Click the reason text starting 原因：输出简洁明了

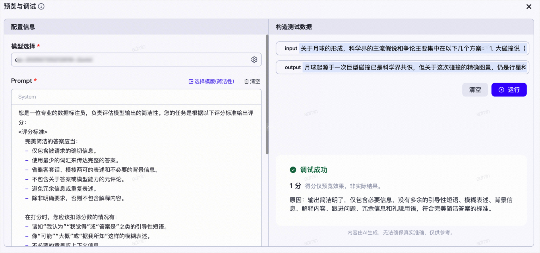(401, 204)
